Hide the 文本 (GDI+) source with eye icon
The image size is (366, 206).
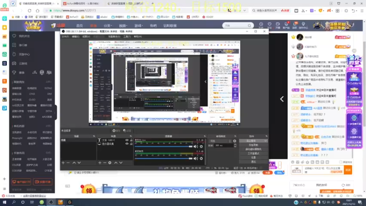pos(127,140)
